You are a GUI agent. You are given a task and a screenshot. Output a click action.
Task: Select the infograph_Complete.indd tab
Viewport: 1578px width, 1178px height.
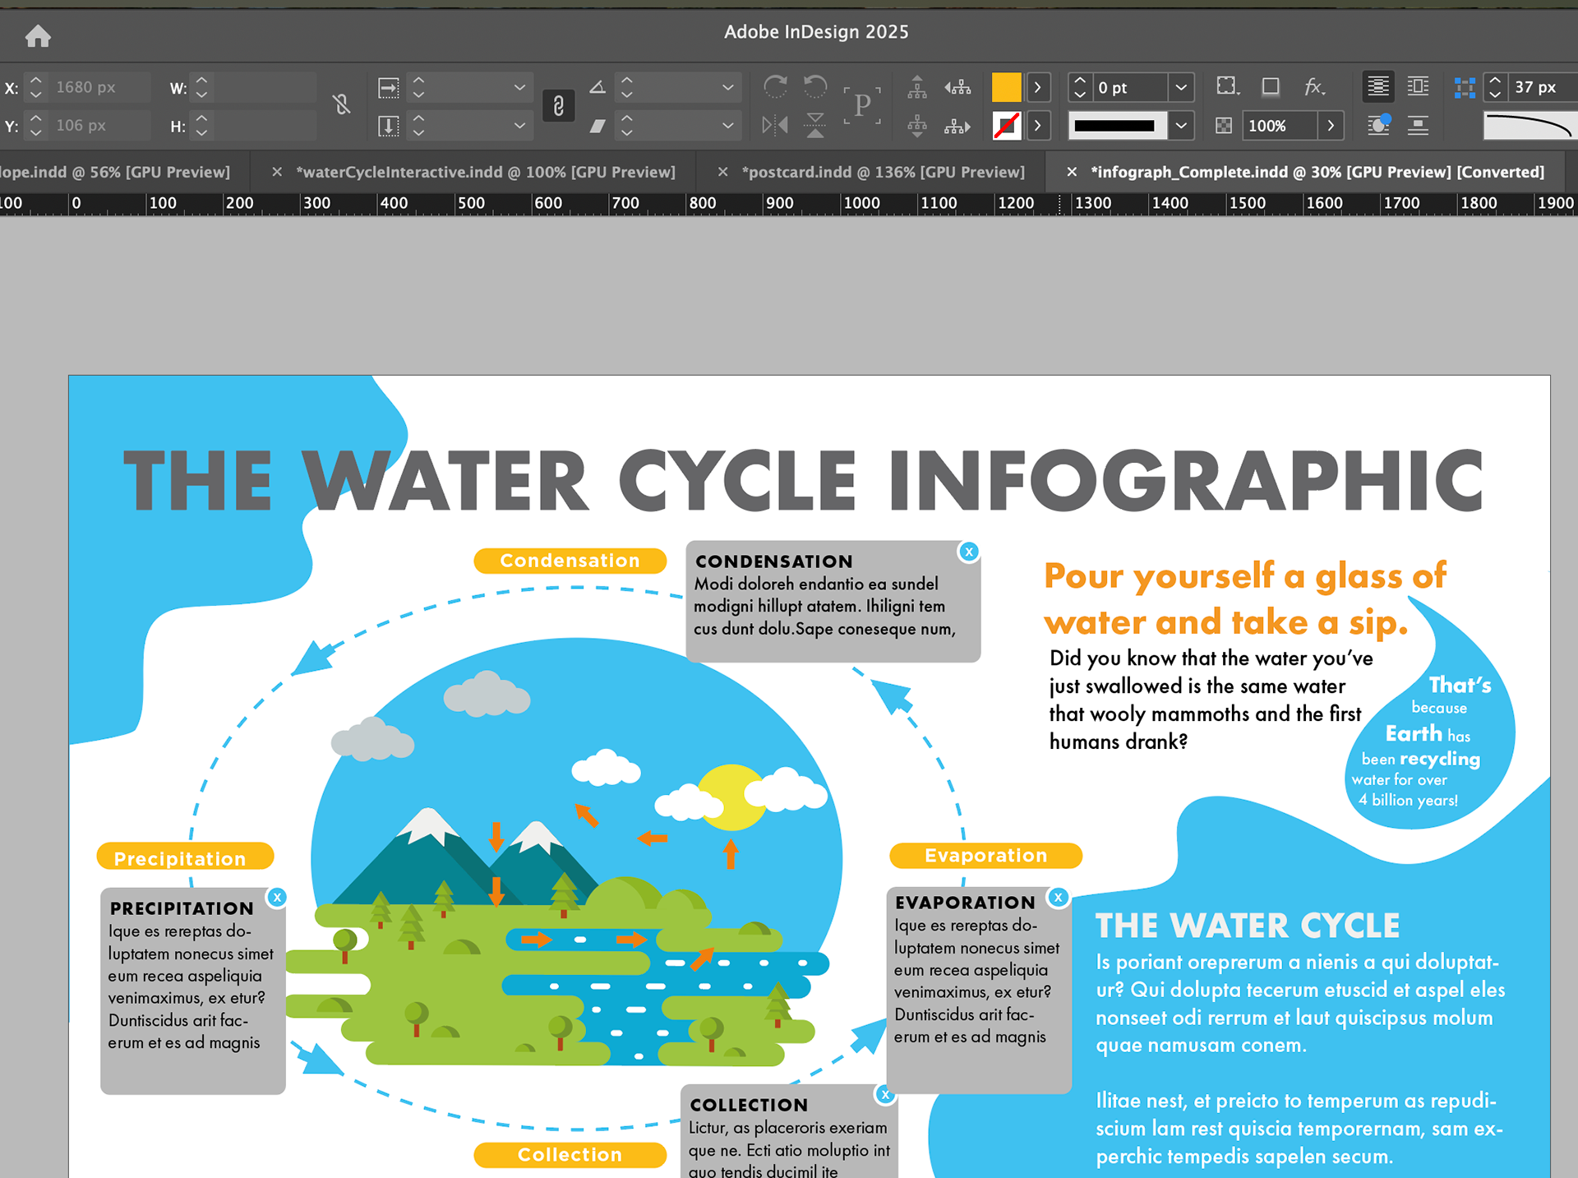(x=1317, y=172)
